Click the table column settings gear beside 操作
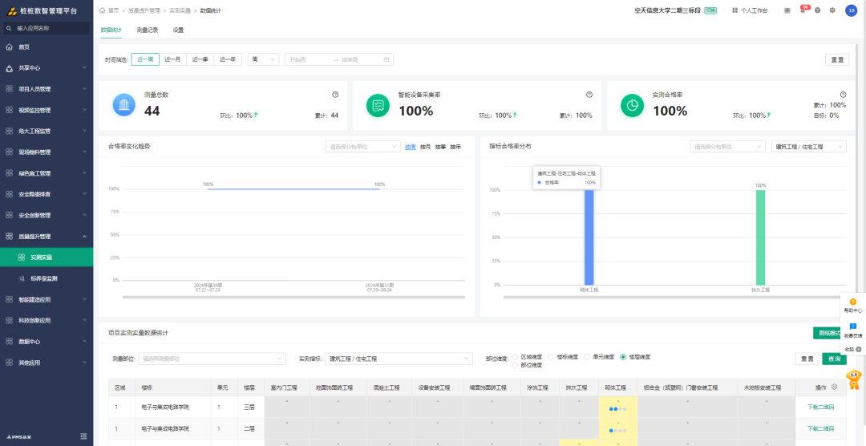 834,387
